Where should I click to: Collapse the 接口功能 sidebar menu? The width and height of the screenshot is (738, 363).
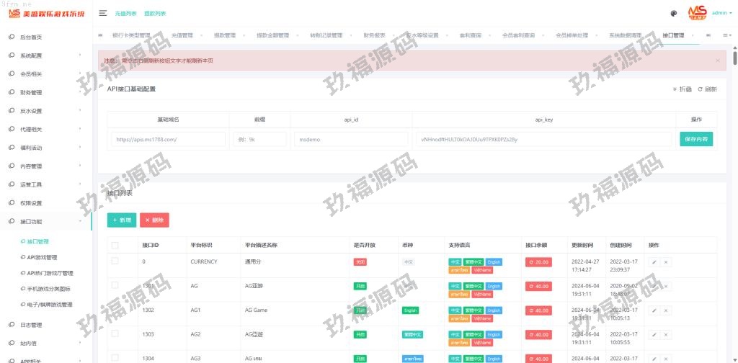[x=46, y=221]
